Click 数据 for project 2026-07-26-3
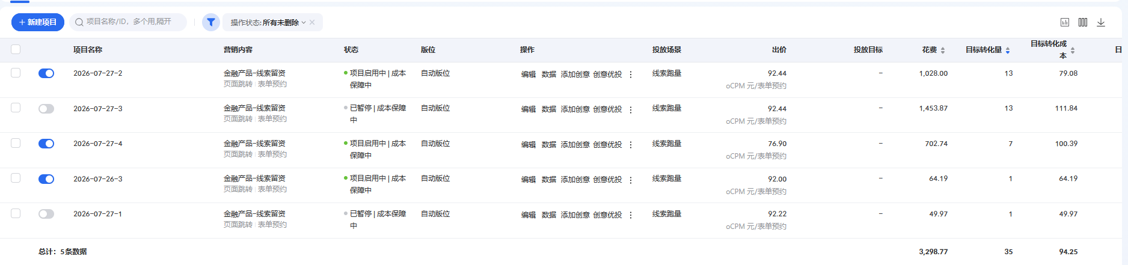The image size is (1128, 265). point(549,180)
